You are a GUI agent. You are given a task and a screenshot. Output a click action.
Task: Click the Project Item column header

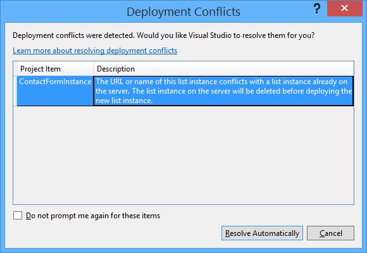[x=55, y=69]
